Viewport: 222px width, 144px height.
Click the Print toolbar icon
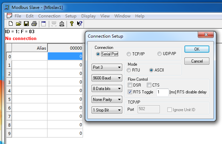coord(34,24)
